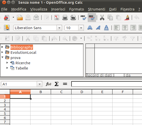Open the Refresh dropdown arrow

coord(81,38)
